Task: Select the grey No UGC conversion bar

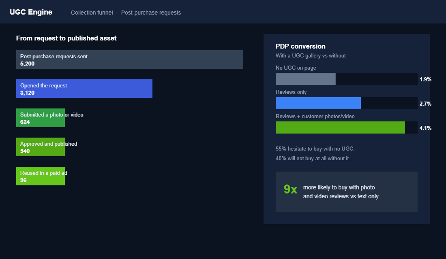Action: (305, 79)
